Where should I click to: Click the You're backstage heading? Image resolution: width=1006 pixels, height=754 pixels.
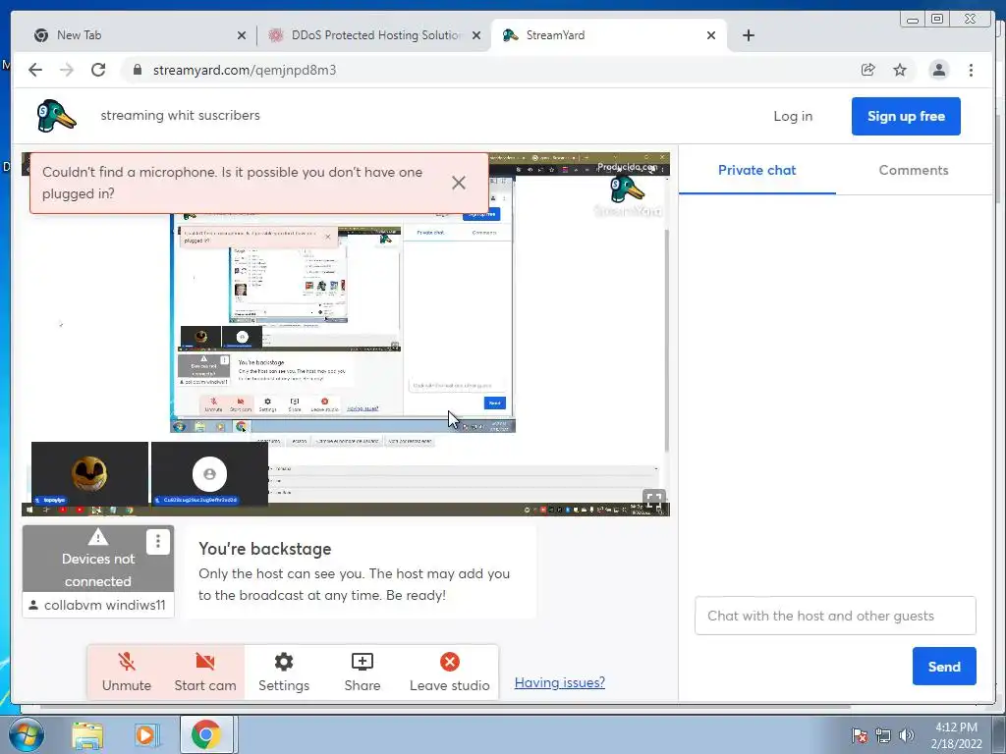point(265,549)
